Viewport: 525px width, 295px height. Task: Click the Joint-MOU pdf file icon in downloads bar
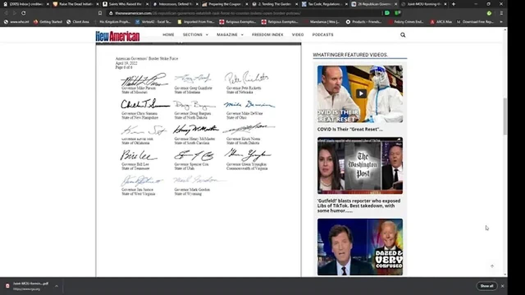(x=7, y=286)
